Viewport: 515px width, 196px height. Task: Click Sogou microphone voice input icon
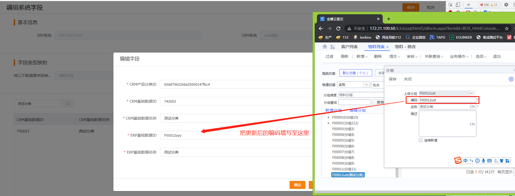click(x=483, y=161)
